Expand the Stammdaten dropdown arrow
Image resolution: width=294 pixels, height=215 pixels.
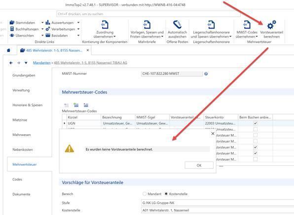tap(42, 23)
